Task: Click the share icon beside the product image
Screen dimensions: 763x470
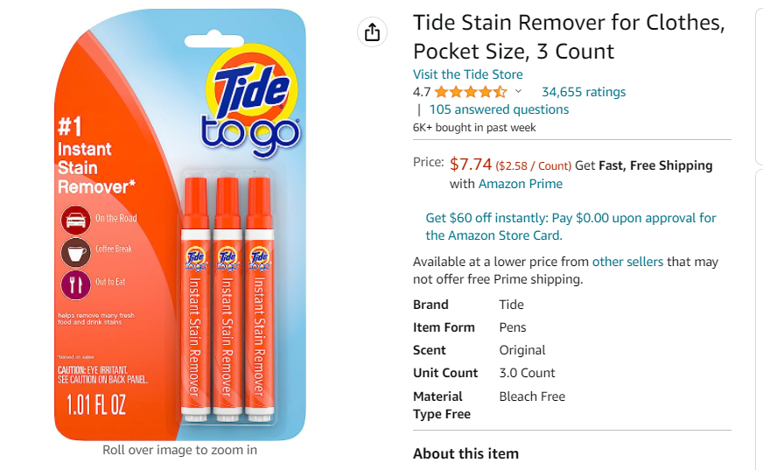Action: point(372,32)
